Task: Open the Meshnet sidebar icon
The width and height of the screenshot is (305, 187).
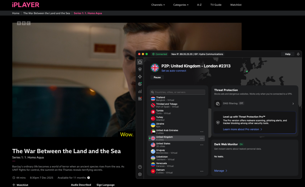Action: coord(140,77)
